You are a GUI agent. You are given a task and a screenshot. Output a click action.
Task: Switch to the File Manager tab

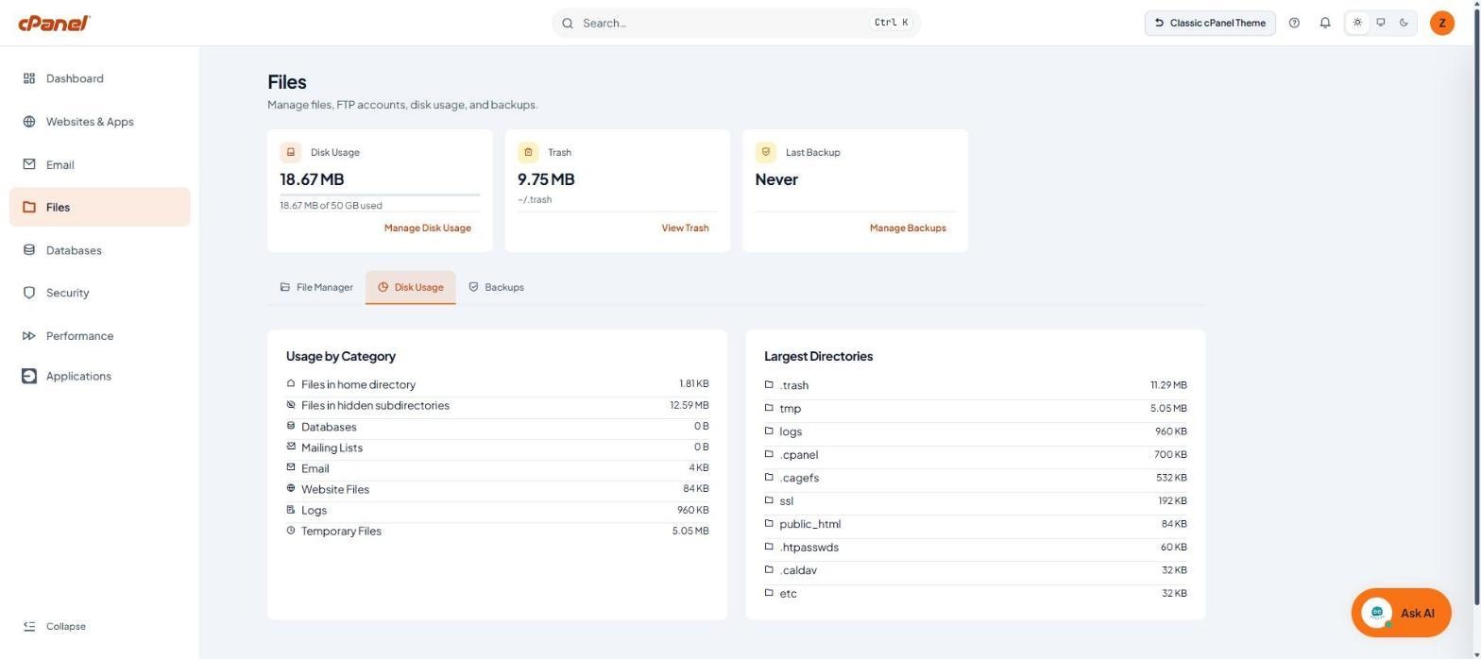(x=316, y=287)
